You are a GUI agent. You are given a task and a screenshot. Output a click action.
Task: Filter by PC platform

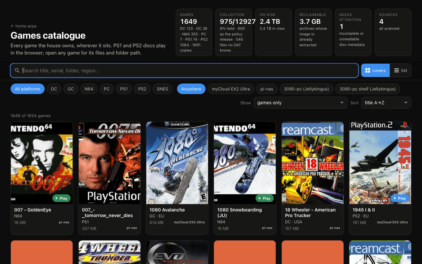tap(107, 89)
